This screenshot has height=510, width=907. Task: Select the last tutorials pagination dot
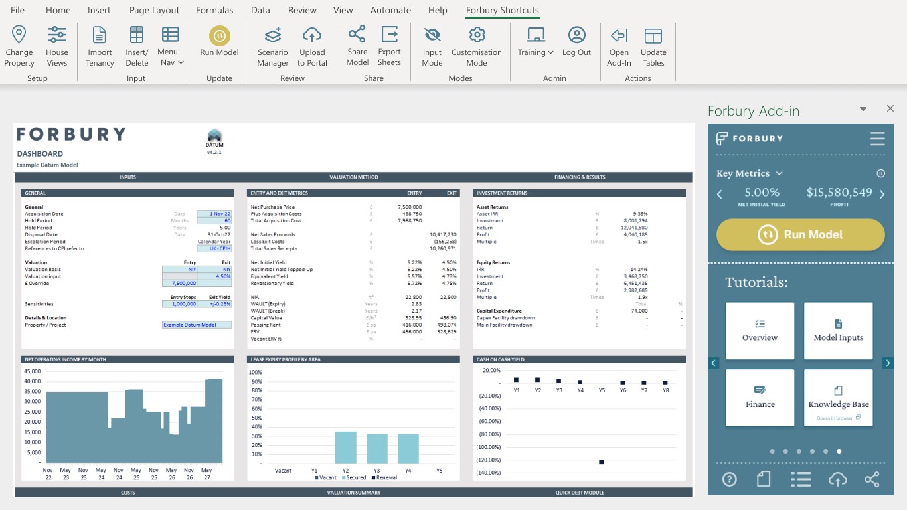click(839, 451)
